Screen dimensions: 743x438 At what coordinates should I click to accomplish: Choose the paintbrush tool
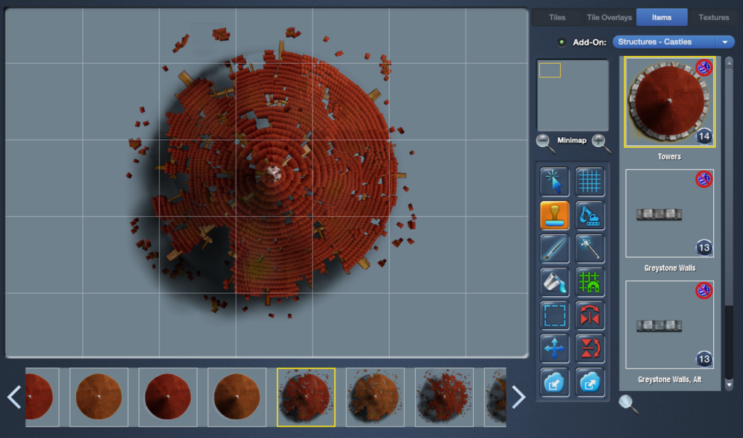(x=554, y=248)
